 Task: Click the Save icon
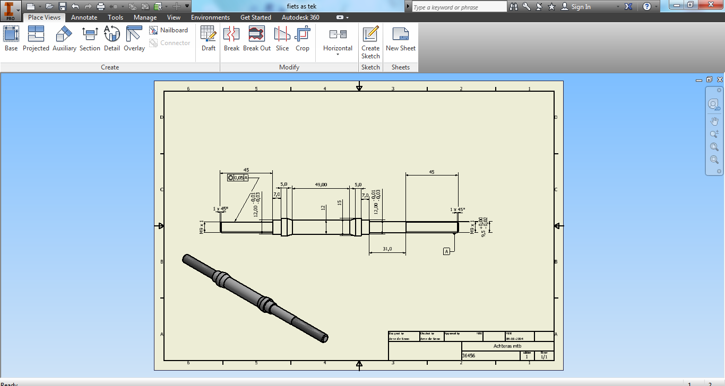[x=63, y=6]
